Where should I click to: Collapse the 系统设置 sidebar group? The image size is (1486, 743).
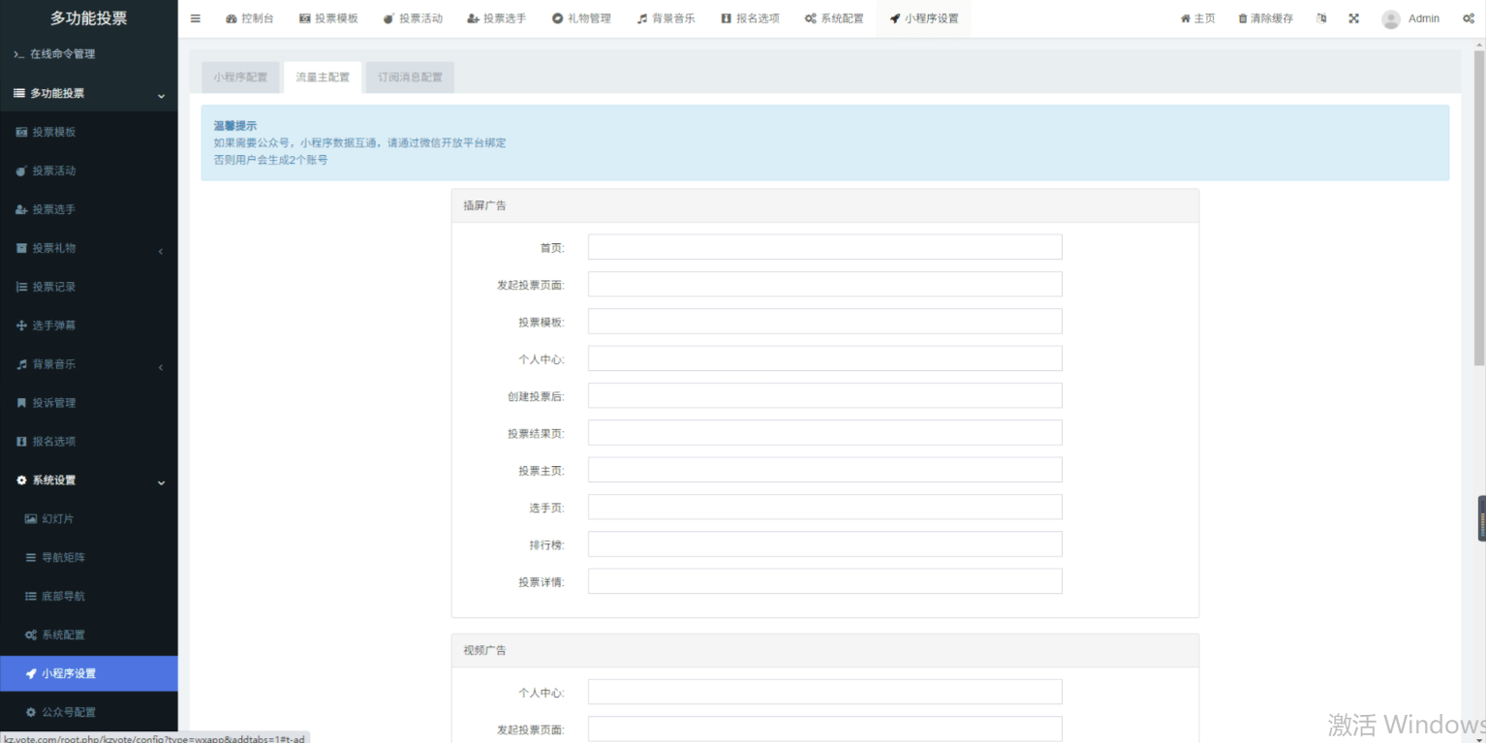[x=88, y=480]
